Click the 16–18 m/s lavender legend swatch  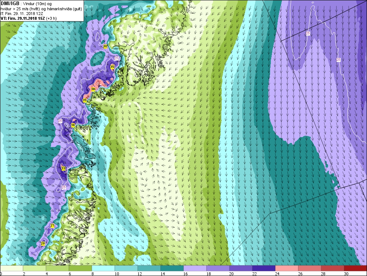pos(195,268)
